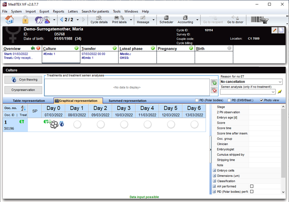Open the Windows menu

[x=131, y=12]
